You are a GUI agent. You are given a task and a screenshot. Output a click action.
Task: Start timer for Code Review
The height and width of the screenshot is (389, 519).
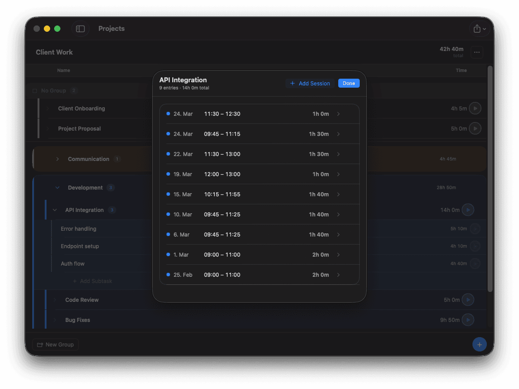click(x=468, y=300)
